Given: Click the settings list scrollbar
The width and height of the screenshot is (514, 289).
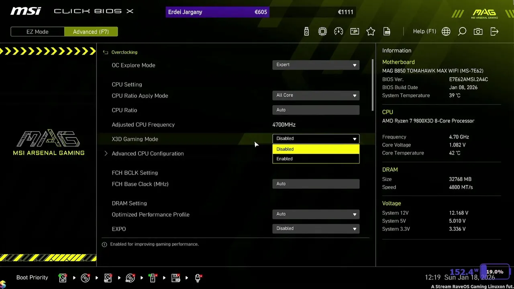Looking at the screenshot, I should [373, 85].
